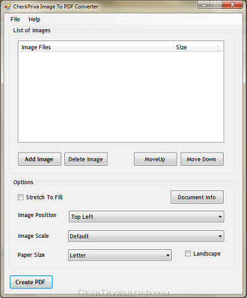The height and width of the screenshot is (298, 247).
Task: Open the Document Info dialog
Action: (197, 197)
